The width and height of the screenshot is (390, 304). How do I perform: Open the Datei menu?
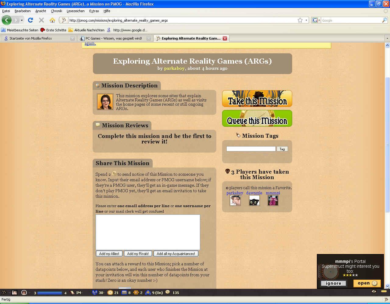6,11
